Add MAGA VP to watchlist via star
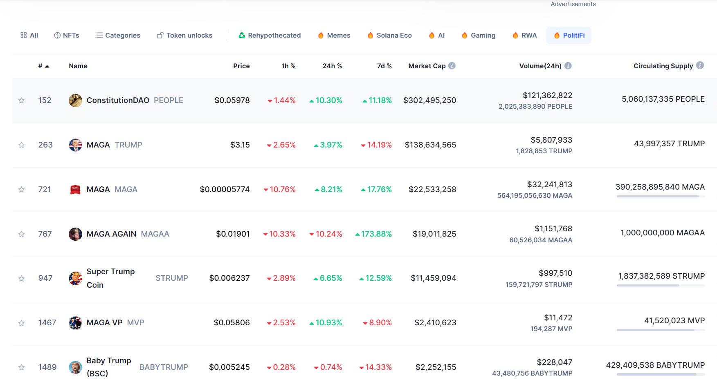The image size is (717, 387). (22, 323)
